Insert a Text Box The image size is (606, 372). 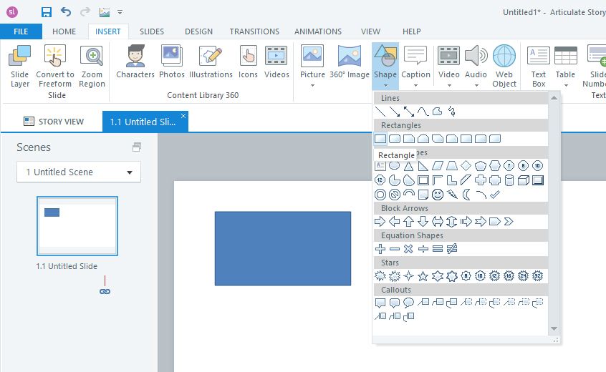539,66
